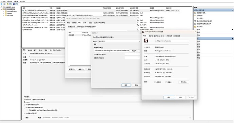This screenshot has height=123, width=234.
Task: Switch to 条件 tab in NGEN properties dialog
Action: (85, 23)
